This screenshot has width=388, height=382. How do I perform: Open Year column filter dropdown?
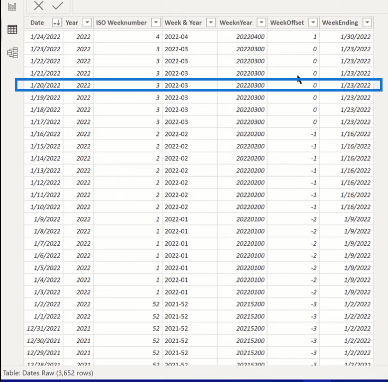click(87, 22)
